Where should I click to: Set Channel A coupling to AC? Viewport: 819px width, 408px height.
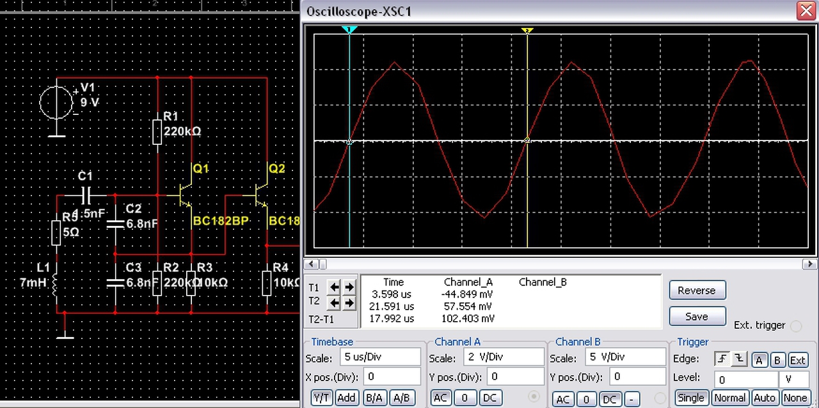tap(440, 398)
